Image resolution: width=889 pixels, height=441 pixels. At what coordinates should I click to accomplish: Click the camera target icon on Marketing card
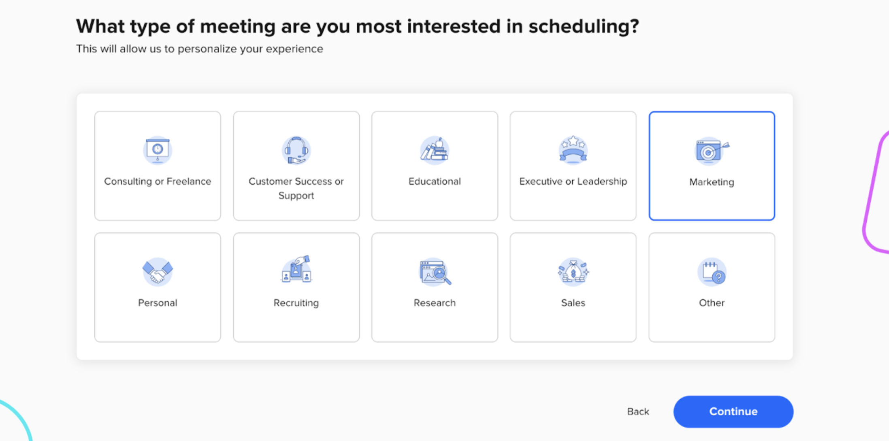tap(712, 151)
